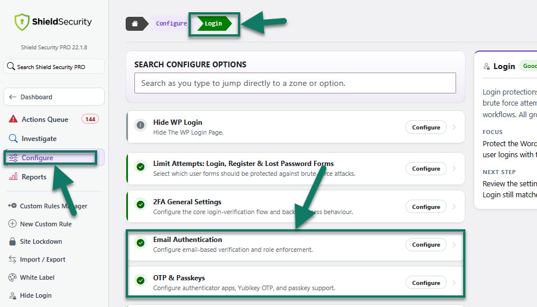The width and height of the screenshot is (537, 307).
Task: Click the Search Configure Options input
Action: point(295,83)
